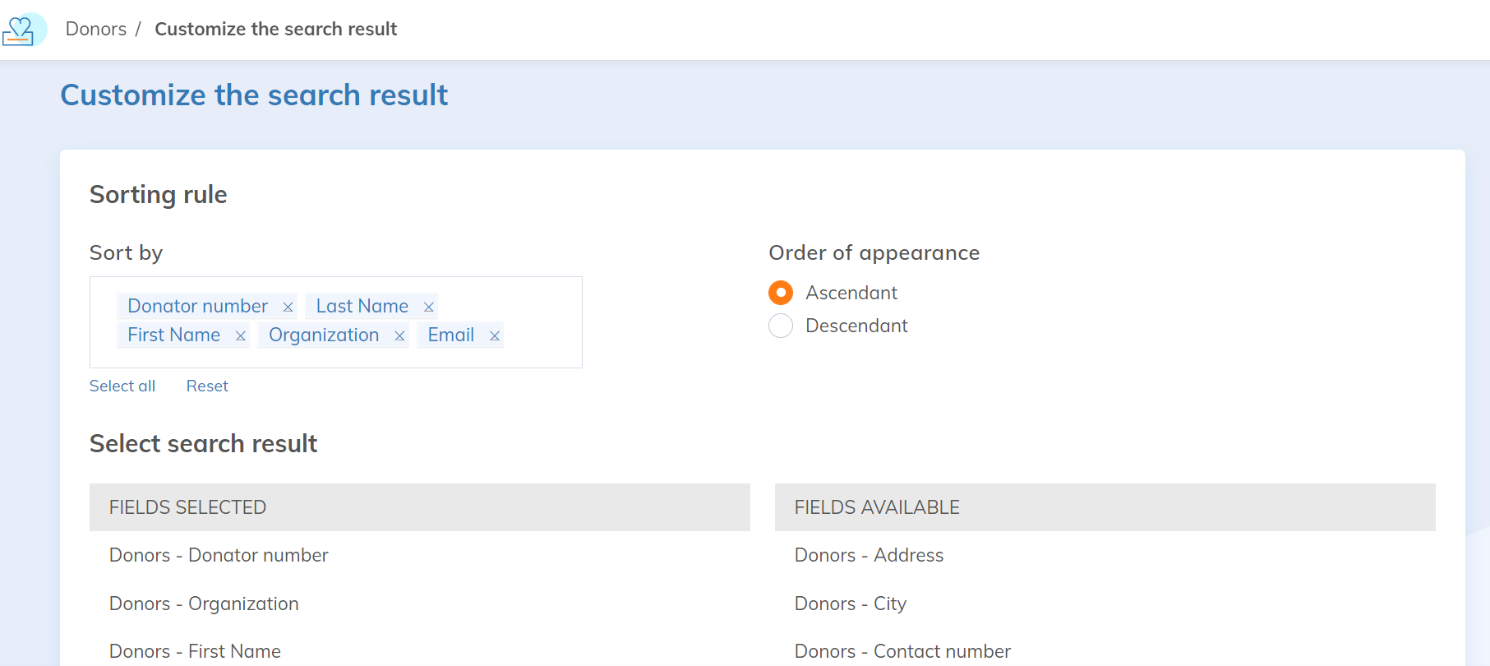Viewport: 1490px width, 666px height.
Task: Remove the First Name sort tag
Action: point(240,335)
